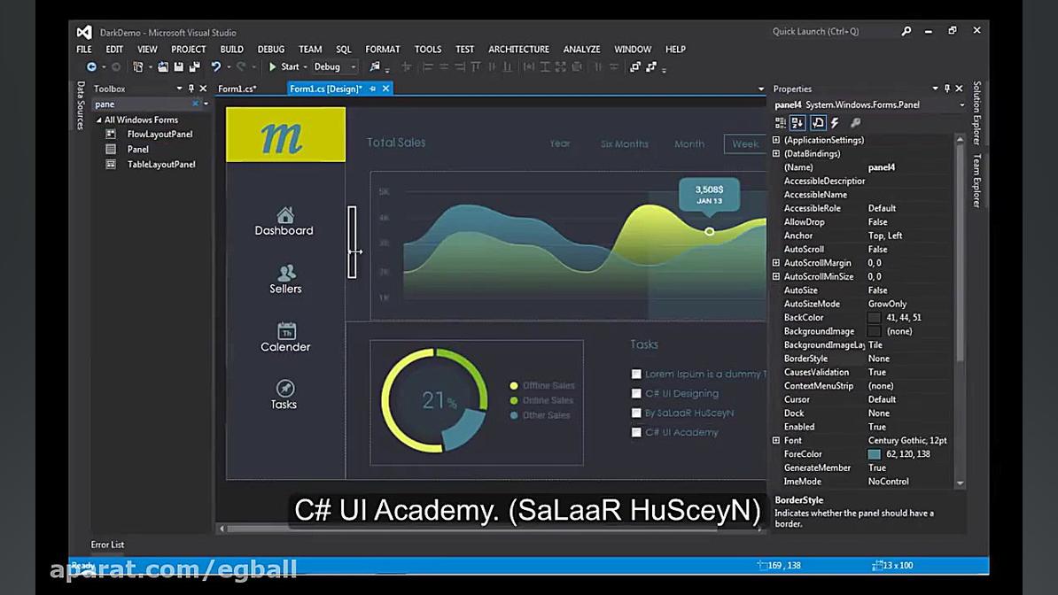This screenshot has height=595, width=1058.
Task: Click the Quick Launch magnifier icon
Action: point(906,31)
